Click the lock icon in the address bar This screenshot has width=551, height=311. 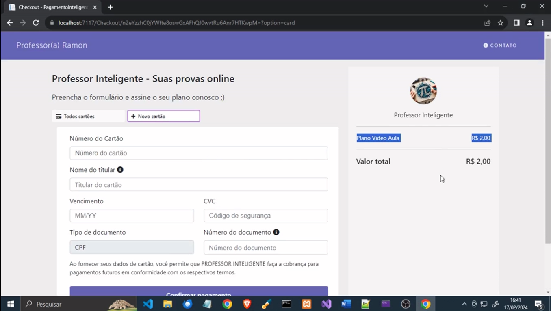(52, 23)
